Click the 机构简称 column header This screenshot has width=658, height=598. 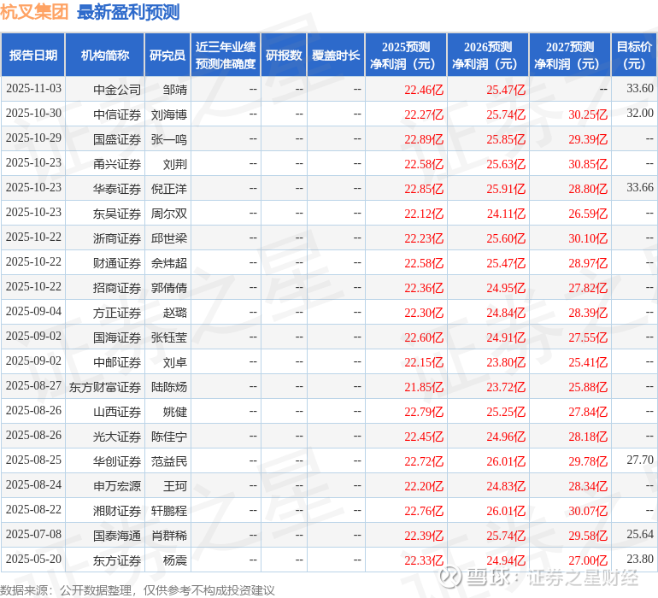coord(105,55)
